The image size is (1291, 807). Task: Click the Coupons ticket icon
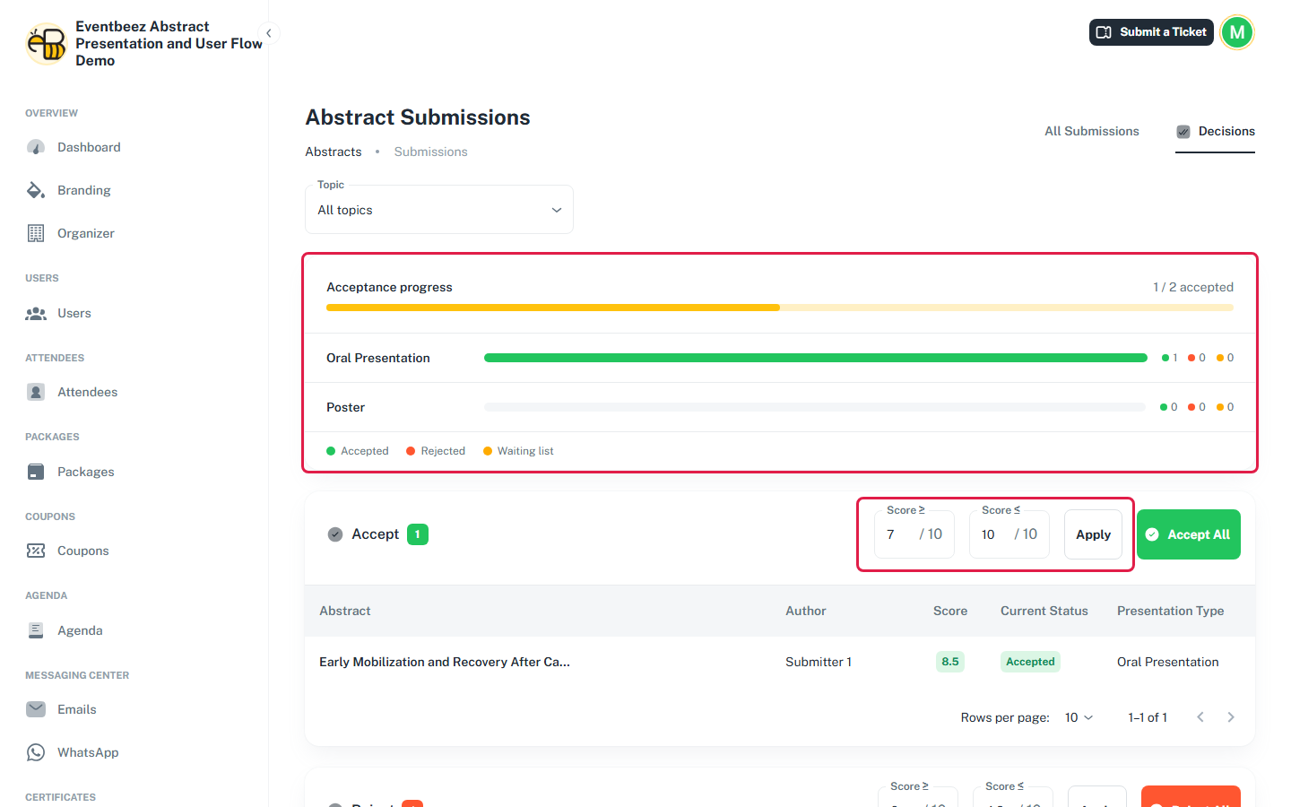tap(36, 551)
